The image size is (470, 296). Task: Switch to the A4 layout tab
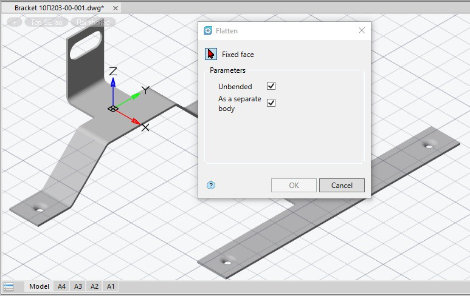click(61, 286)
